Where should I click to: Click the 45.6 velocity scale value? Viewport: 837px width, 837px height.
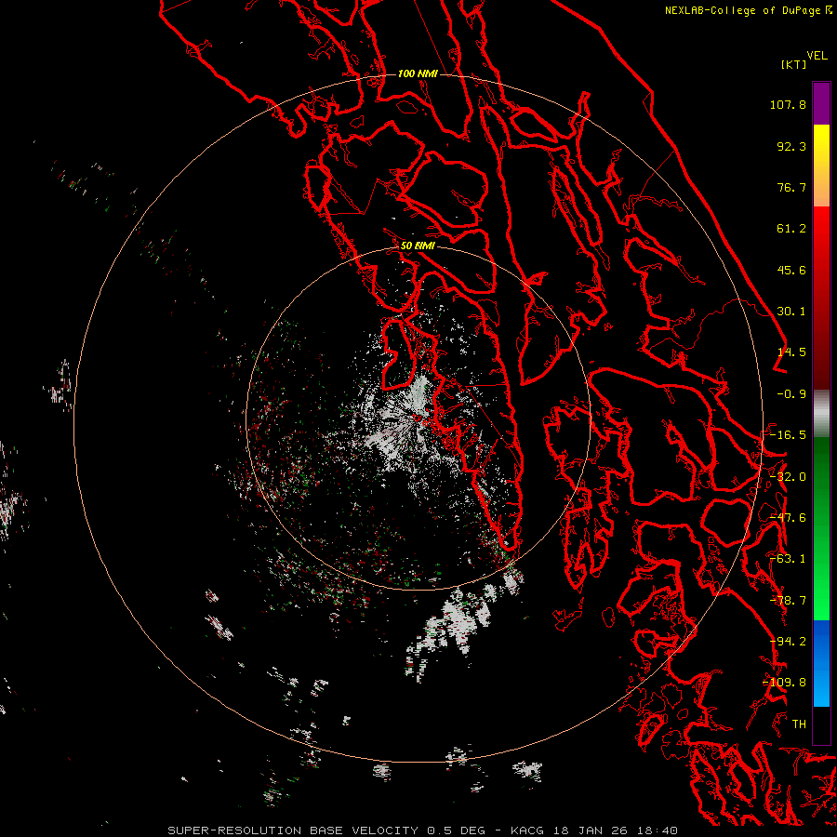coord(791,270)
